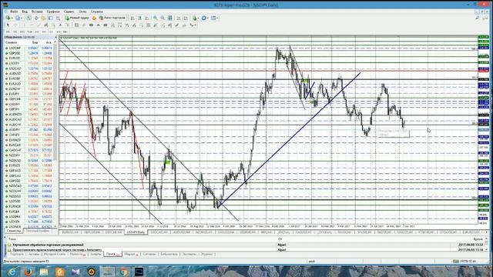Image resolution: width=493 pixels, height=277 pixels.
Task: Switch to candlestick chart icon
Action: coord(139,18)
